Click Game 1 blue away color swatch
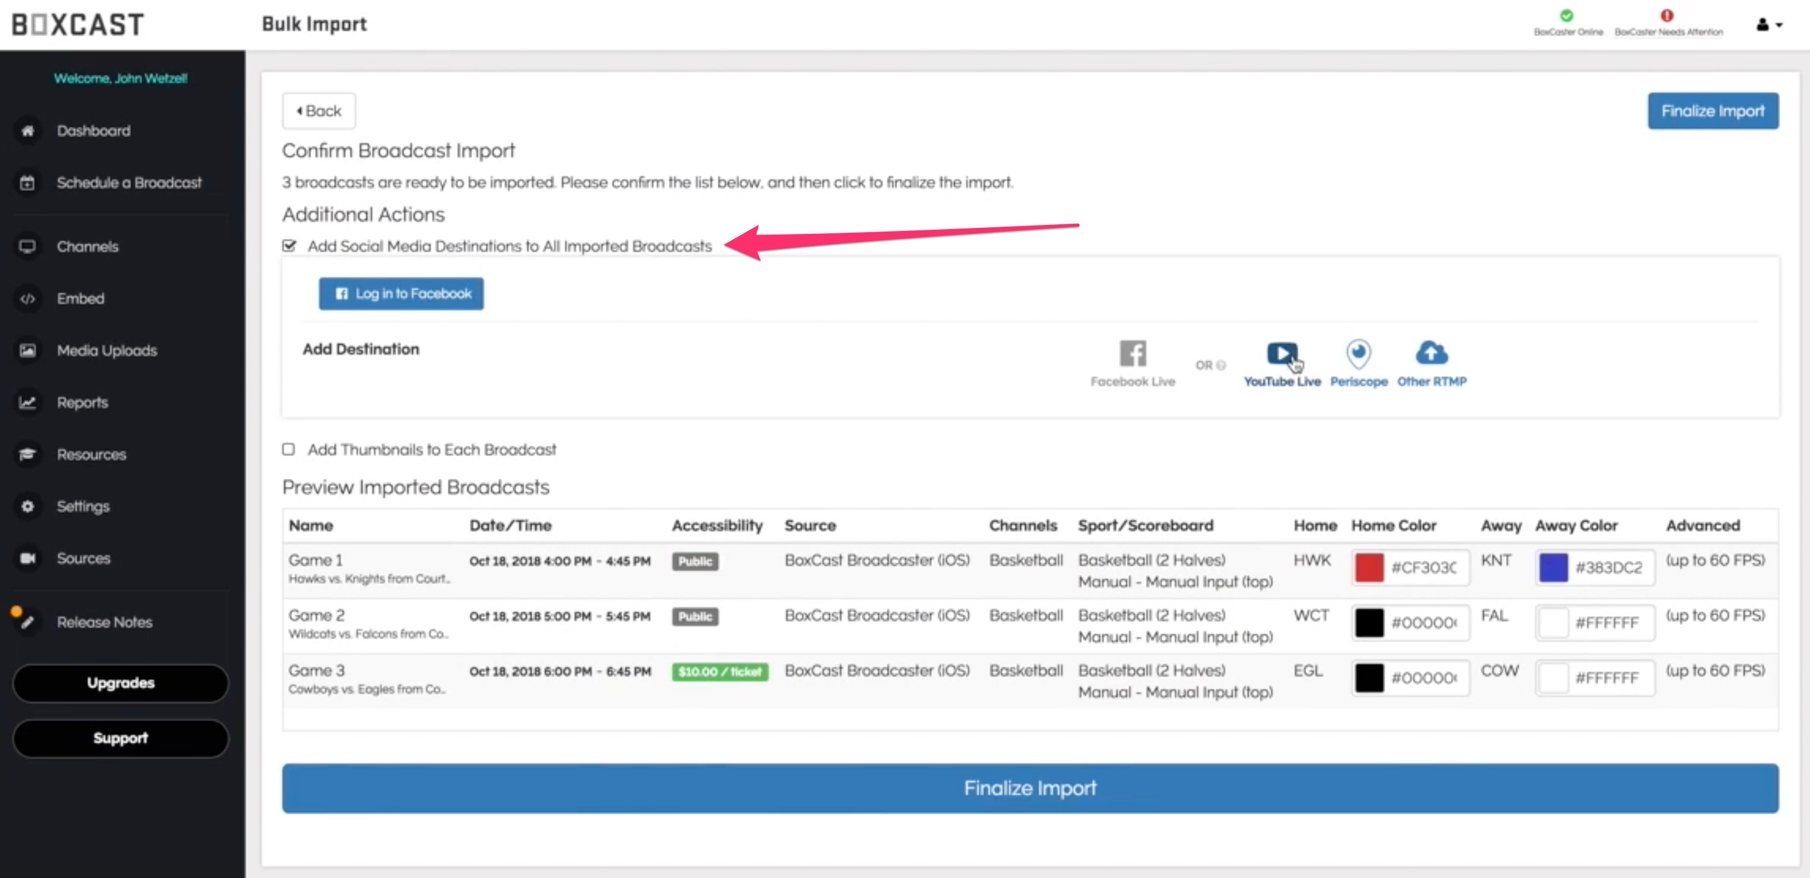 [x=1553, y=568]
